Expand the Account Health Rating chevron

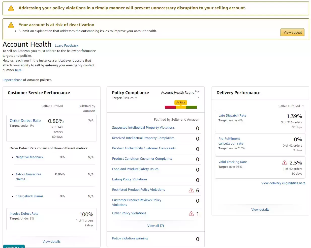click(x=198, y=97)
